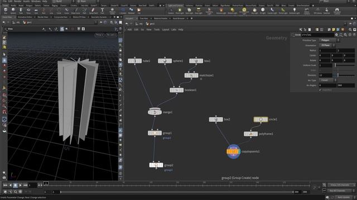Select the sphere1 node
The image size is (357, 200).
click(x=165, y=61)
